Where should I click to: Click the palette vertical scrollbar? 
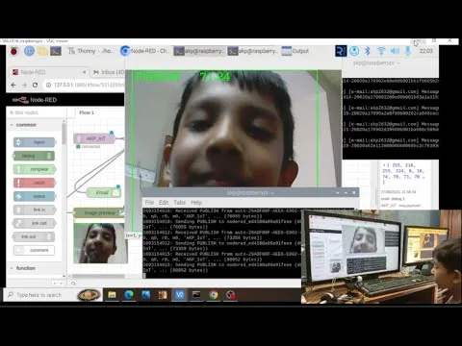pos(64,135)
